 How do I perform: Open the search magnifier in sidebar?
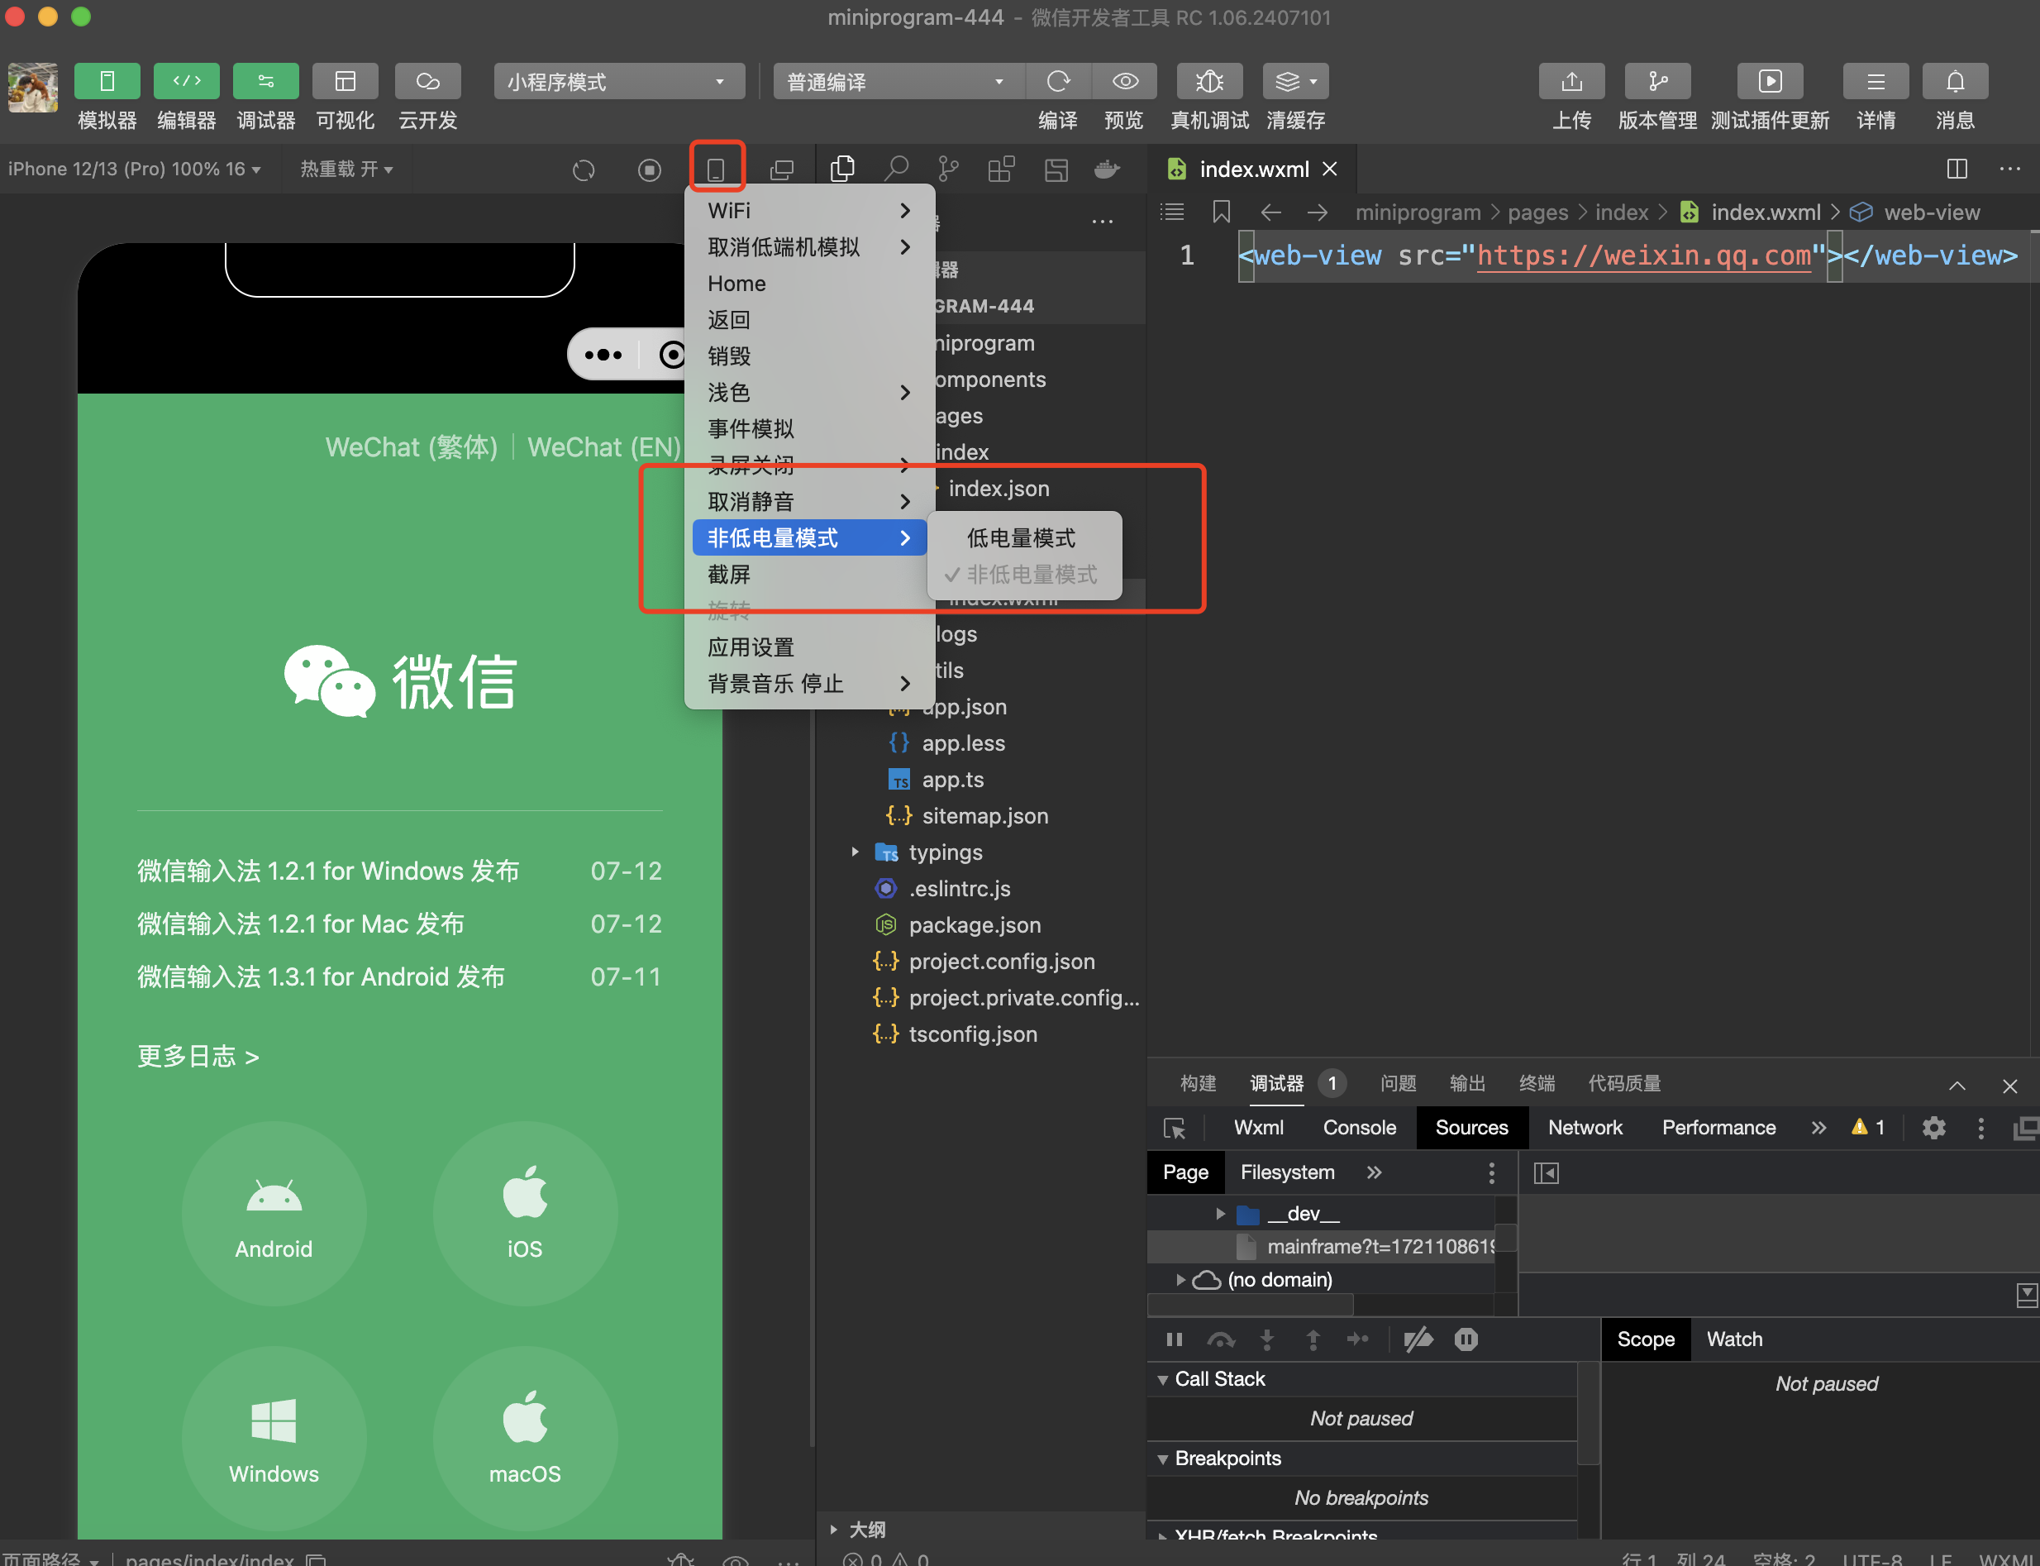click(897, 169)
